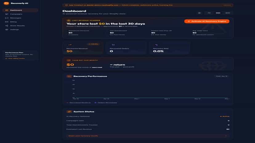The image size is (255, 143).
Task: Click the Lost Revenue Scanner icon
Action: click(68, 21)
